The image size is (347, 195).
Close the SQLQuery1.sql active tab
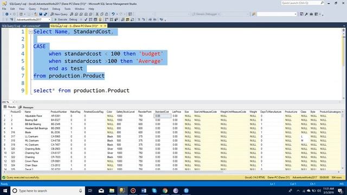pos(105,26)
